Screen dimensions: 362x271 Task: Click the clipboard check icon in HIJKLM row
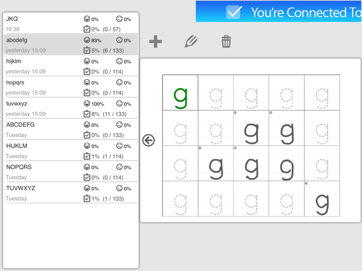pos(87,156)
